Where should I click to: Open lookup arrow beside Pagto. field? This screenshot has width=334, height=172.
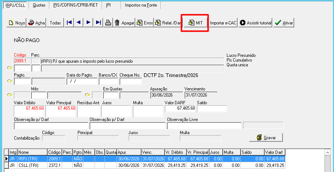pyautogui.click(x=10, y=81)
